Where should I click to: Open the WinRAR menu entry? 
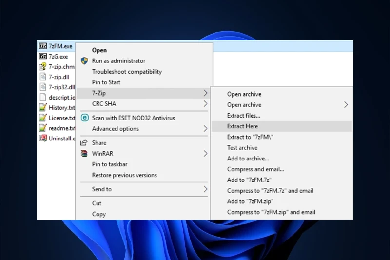(144, 154)
